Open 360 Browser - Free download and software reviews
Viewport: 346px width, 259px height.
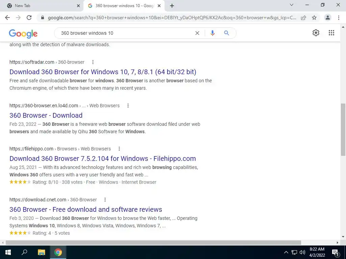(85, 209)
